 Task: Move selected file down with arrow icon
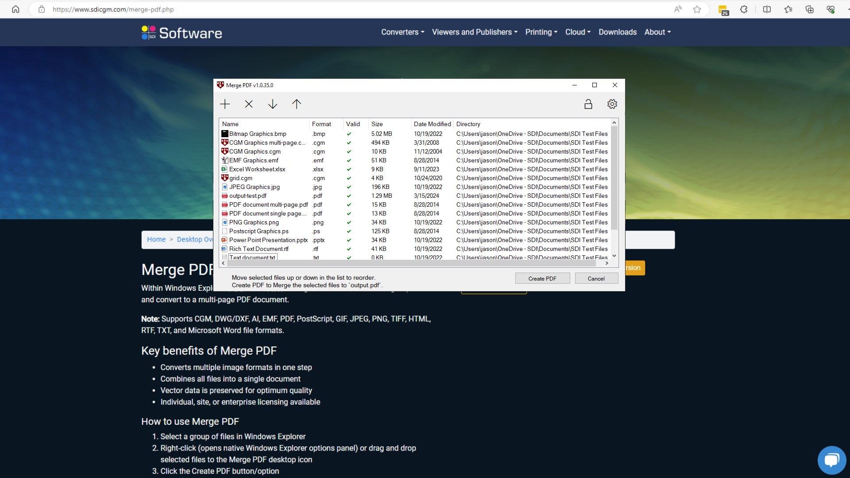click(x=273, y=104)
